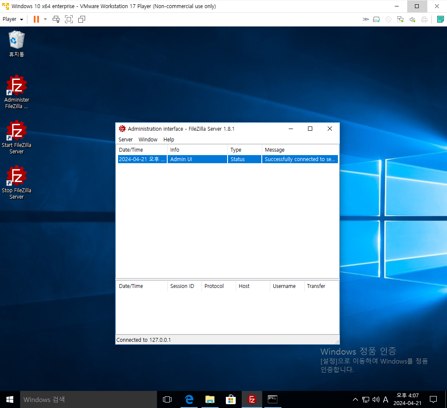Open the Server menu in FileZilla
Image resolution: width=447 pixels, height=408 pixels.
[x=125, y=140]
